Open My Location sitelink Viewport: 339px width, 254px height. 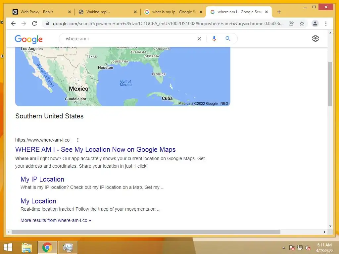(38, 201)
